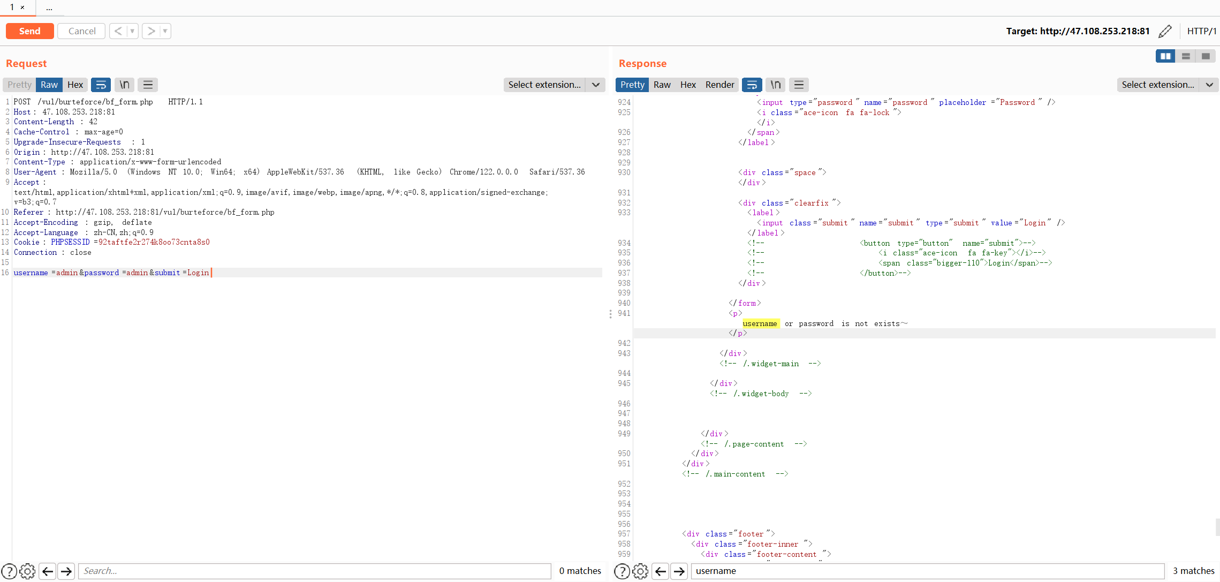Click the edit target pencil icon
Viewport: 1220px width, 582px height.
point(1165,32)
